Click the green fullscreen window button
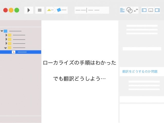Image resolution: width=164 pixels, height=123 pixels. click(17, 10)
